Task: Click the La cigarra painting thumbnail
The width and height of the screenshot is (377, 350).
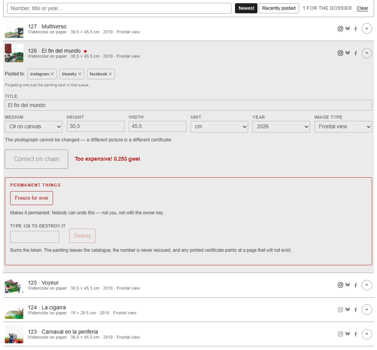Action: (x=14, y=310)
